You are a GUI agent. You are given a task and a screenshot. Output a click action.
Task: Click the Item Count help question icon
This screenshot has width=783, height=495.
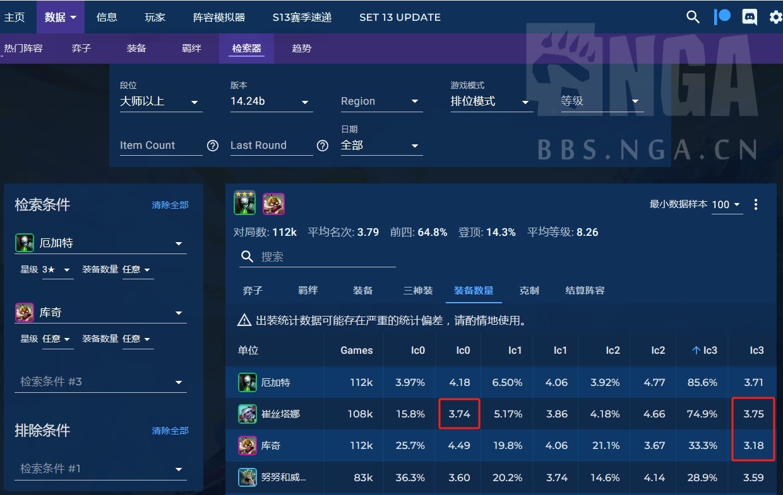point(213,146)
